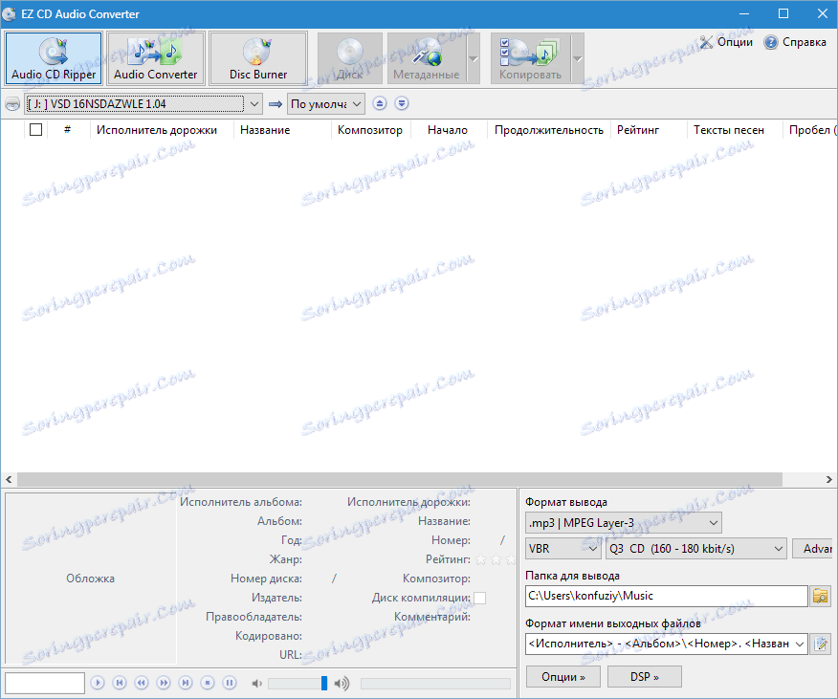Screen dimensions: 838x699
Task: Skip to next track
Action: pos(186,683)
